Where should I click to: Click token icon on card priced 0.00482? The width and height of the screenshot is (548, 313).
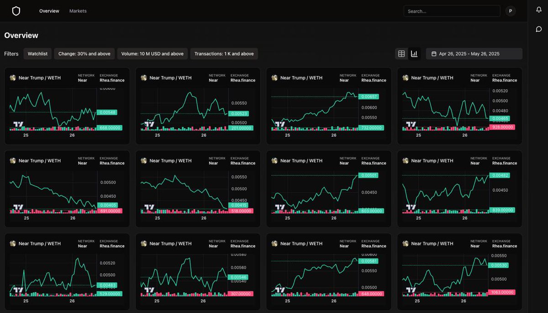coord(406,161)
